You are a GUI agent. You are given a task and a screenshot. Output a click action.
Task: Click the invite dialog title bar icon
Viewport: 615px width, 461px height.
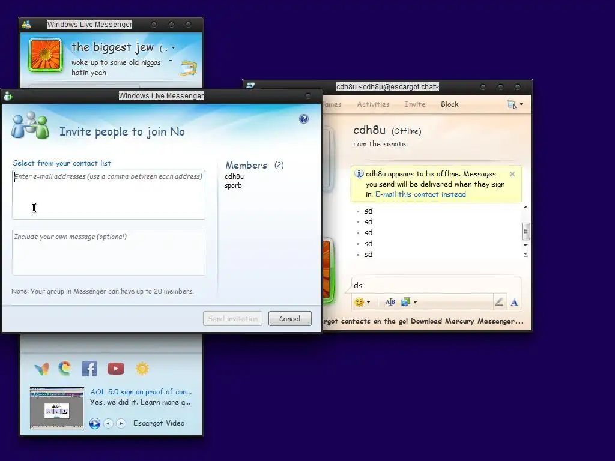(8, 96)
